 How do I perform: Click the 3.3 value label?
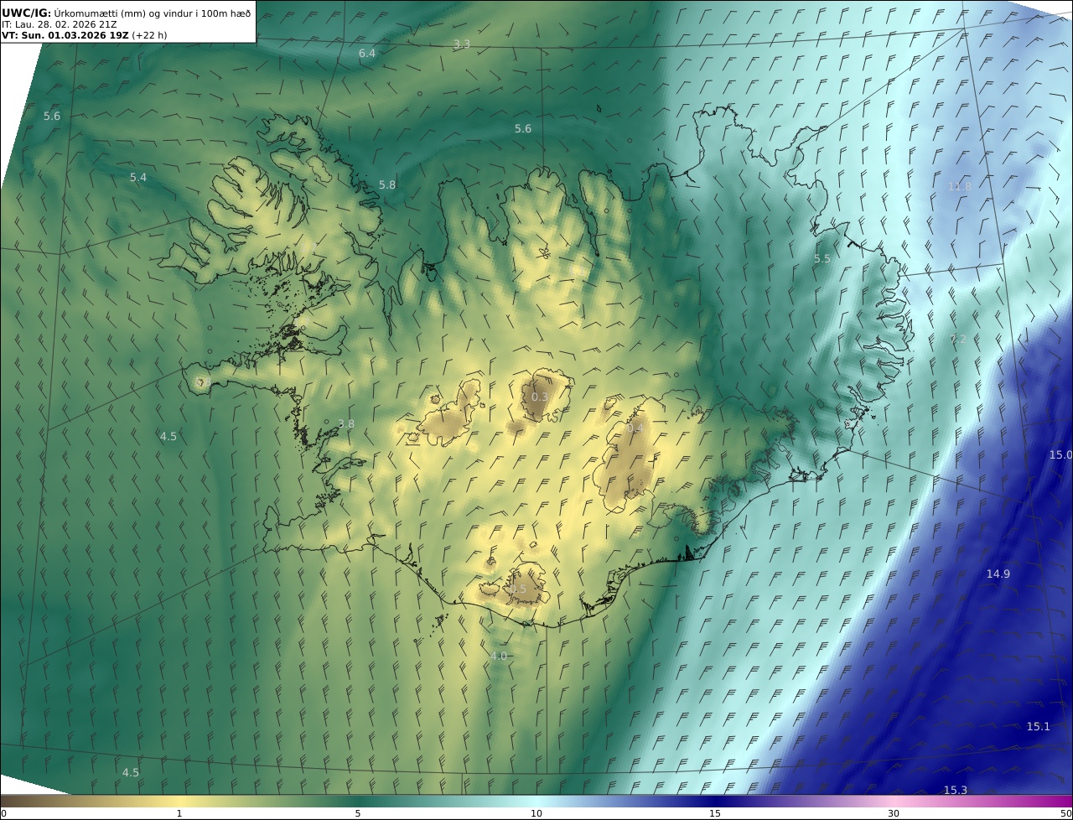tap(461, 44)
